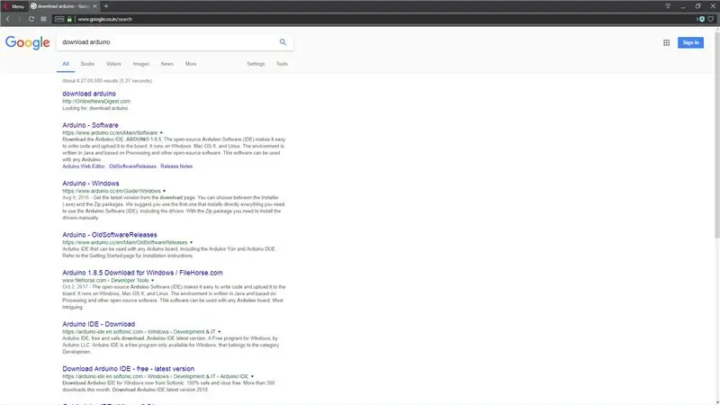Open Google apps grid
The image size is (720, 405).
[666, 42]
